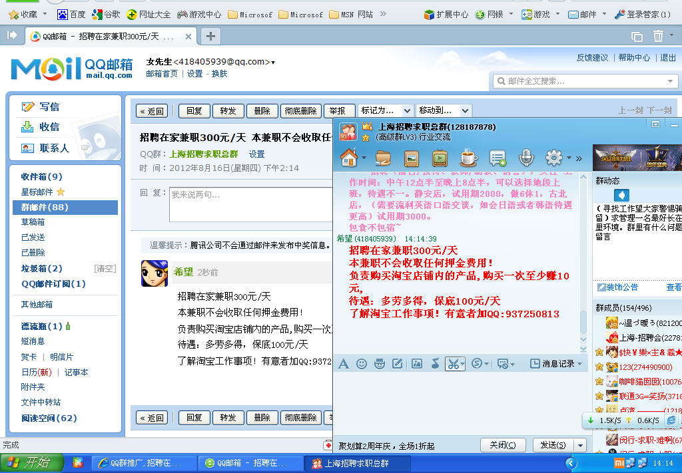
Task: Switch to 上海招聘求职总群 taskbar item
Action: pos(357,463)
